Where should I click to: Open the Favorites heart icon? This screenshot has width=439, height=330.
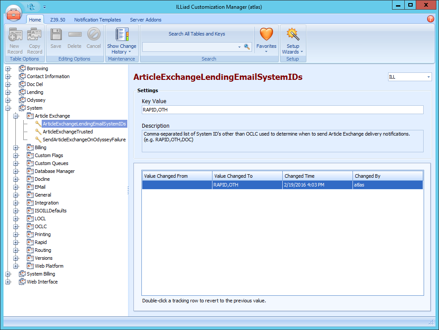pos(266,35)
